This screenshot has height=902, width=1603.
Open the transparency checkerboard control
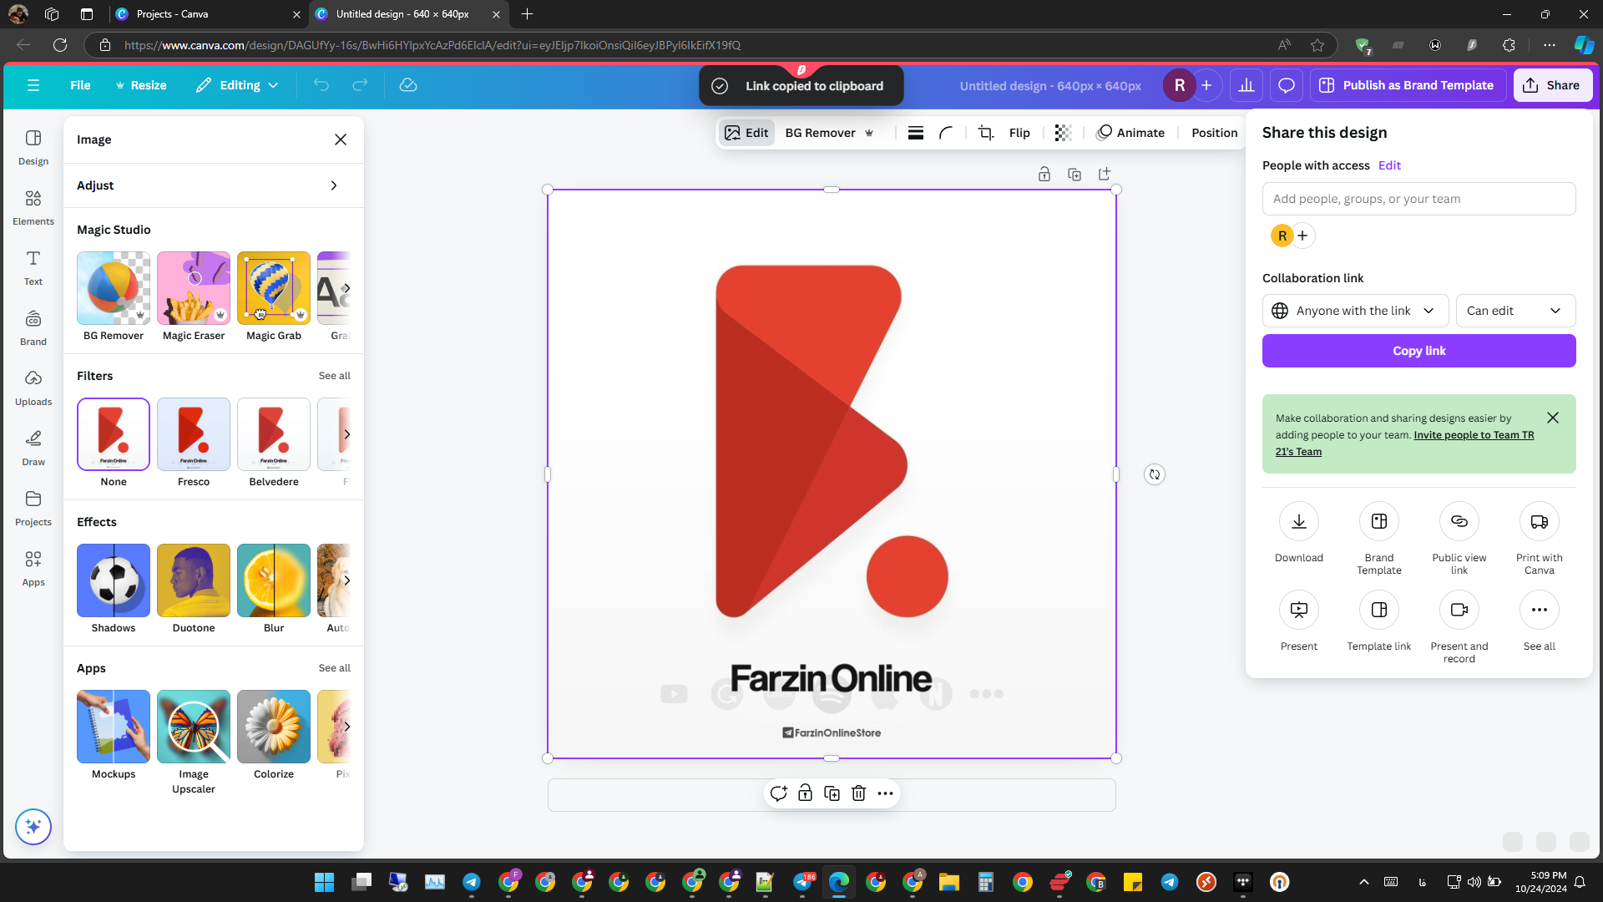point(1063,133)
